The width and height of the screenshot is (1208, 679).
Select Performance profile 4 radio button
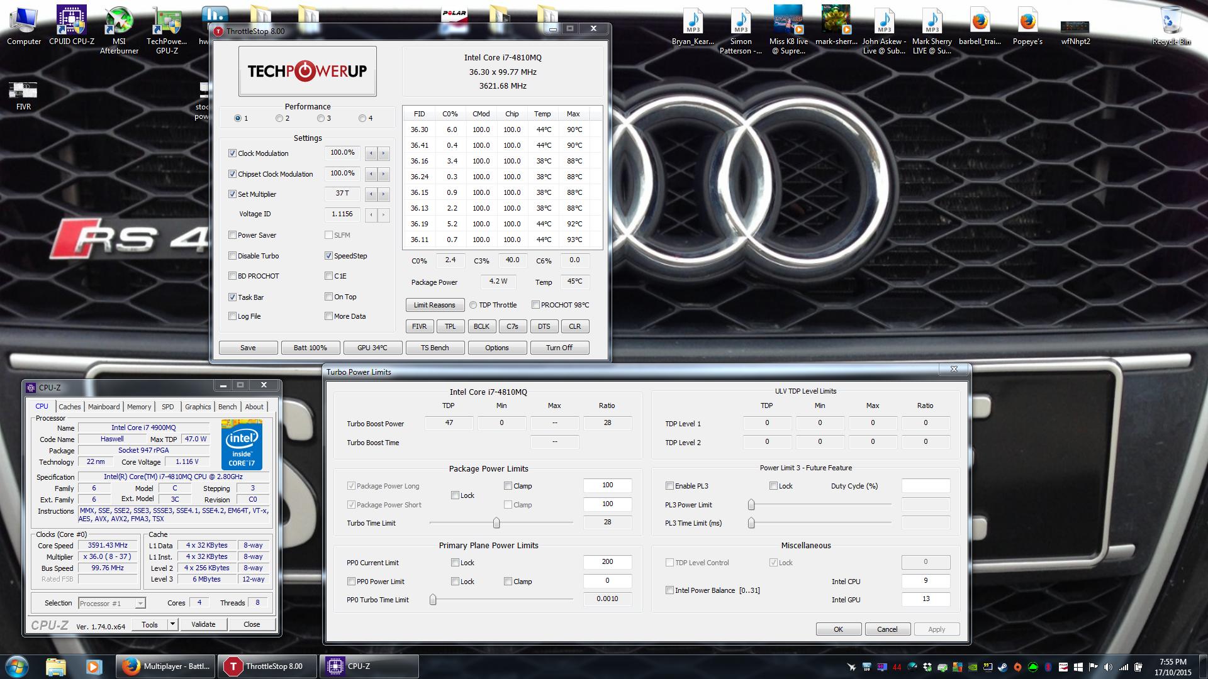coord(362,118)
